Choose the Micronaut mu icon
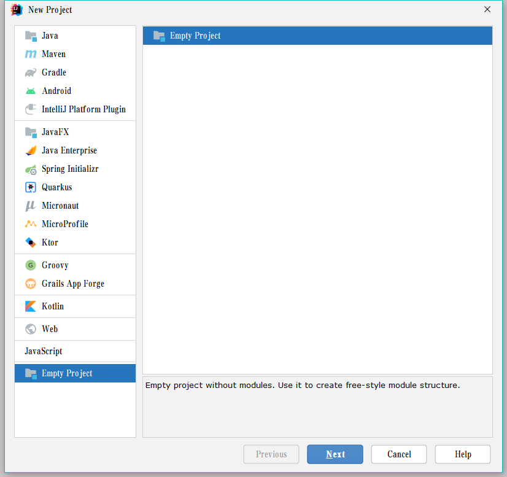Viewport: 507px width, 477px height. click(x=31, y=206)
